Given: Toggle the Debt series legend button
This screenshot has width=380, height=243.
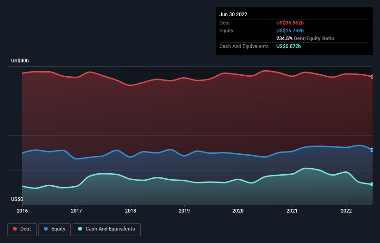Looking at the screenshot, I should click(x=22, y=229).
